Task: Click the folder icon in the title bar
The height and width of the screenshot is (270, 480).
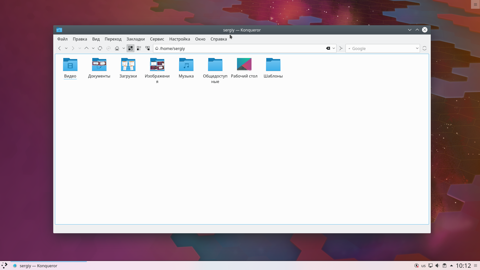Action: tap(59, 30)
